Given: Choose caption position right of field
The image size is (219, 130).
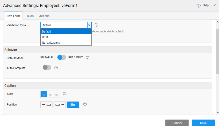Looking at the screenshot, I should click(60, 105).
